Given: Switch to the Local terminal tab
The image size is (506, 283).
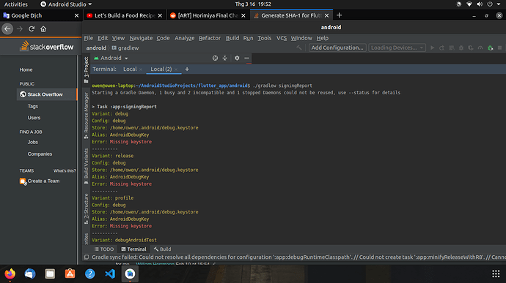Looking at the screenshot, I should coord(130,69).
